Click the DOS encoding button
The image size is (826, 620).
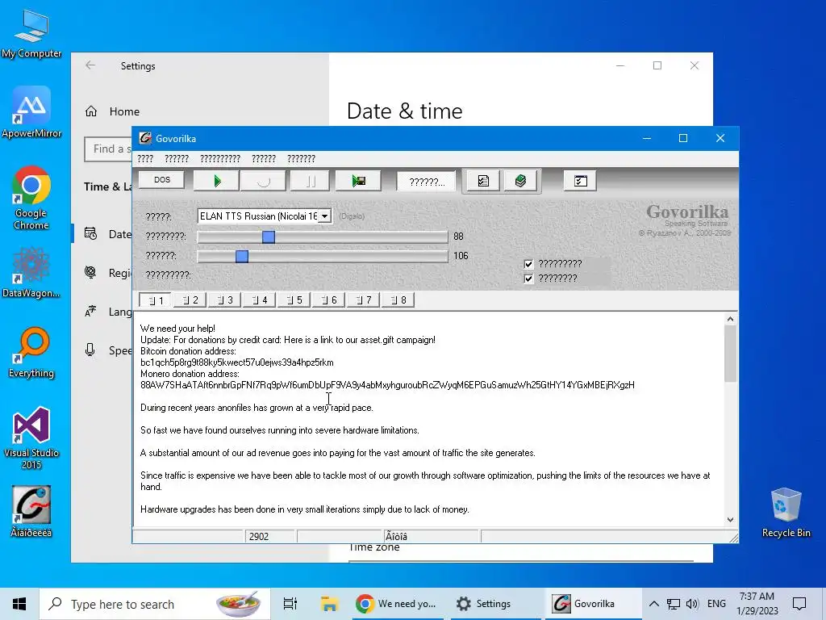click(x=161, y=180)
